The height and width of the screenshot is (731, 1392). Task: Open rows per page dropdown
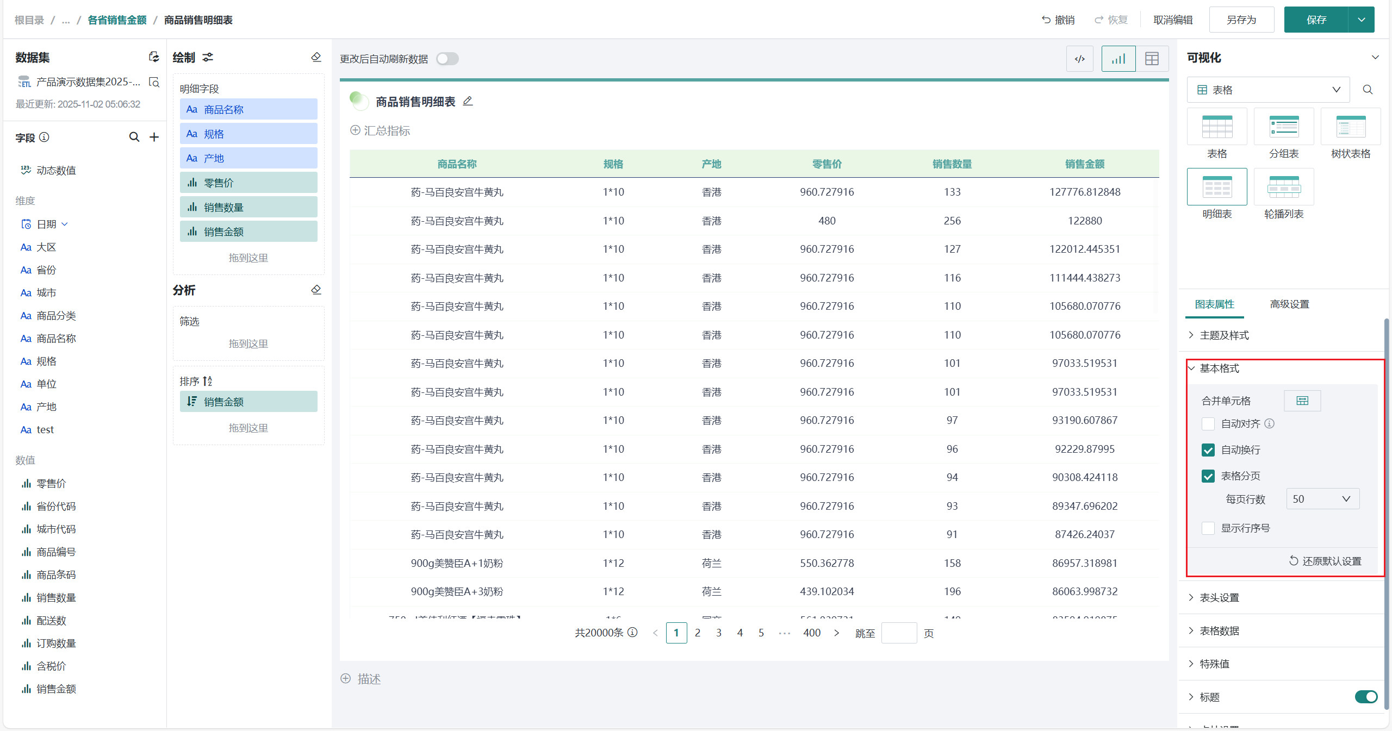pyautogui.click(x=1322, y=499)
